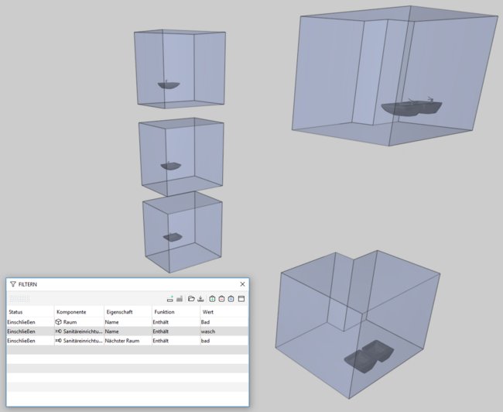Select the FILTERN panel title
The width and height of the screenshot is (503, 412).
[x=28, y=284]
